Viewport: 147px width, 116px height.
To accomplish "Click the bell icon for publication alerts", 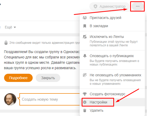I will (x=85, y=56).
